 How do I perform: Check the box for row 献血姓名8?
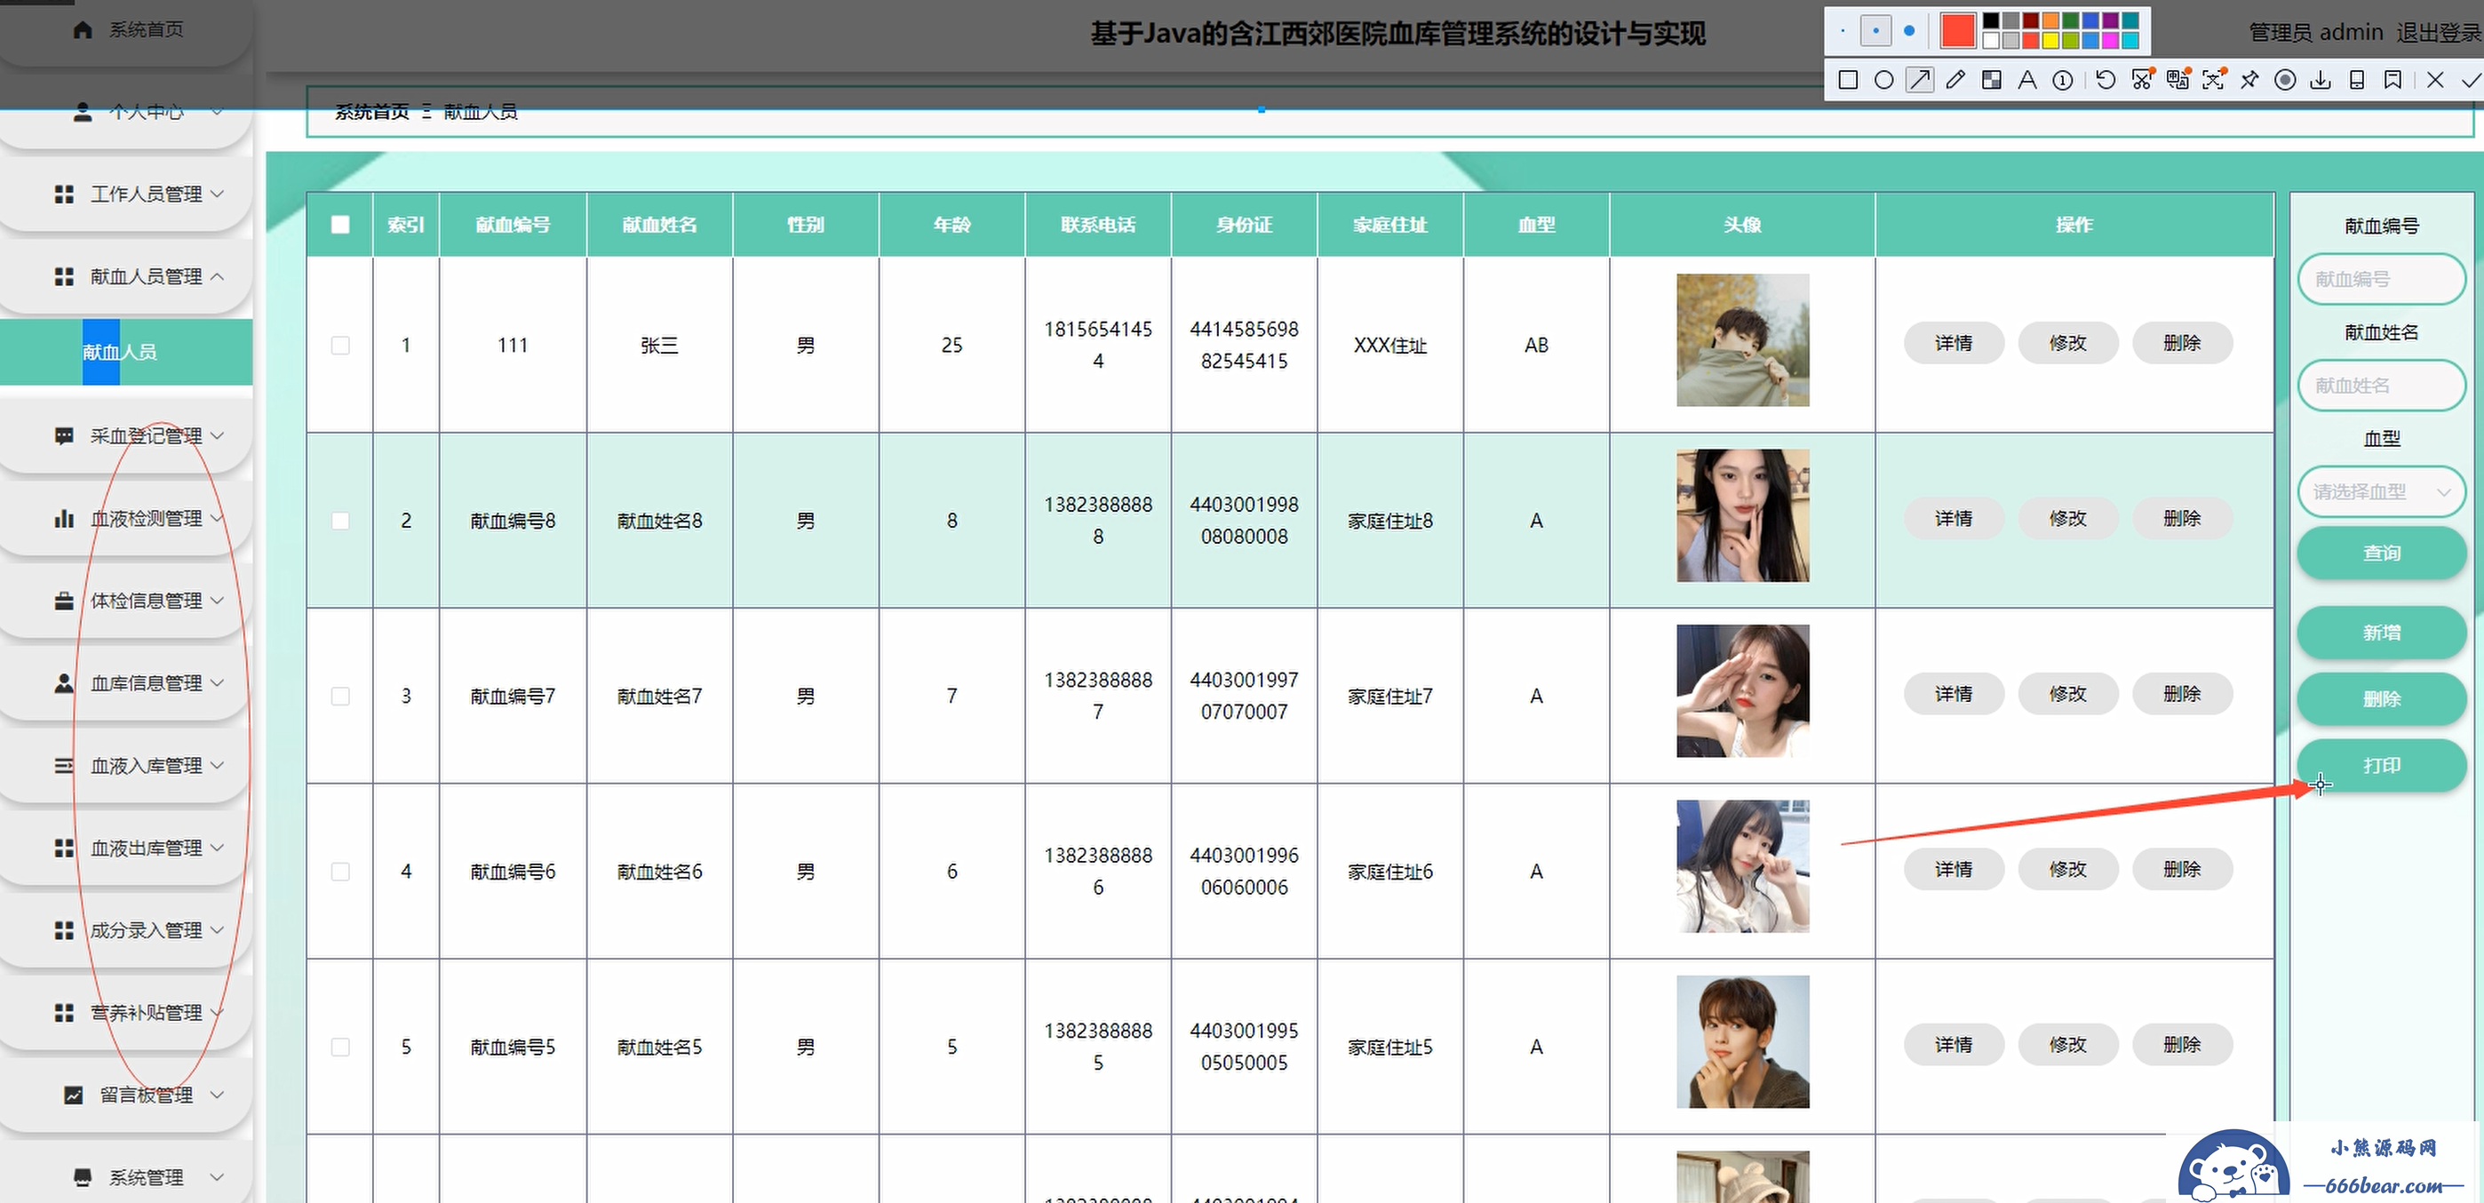coord(340,521)
